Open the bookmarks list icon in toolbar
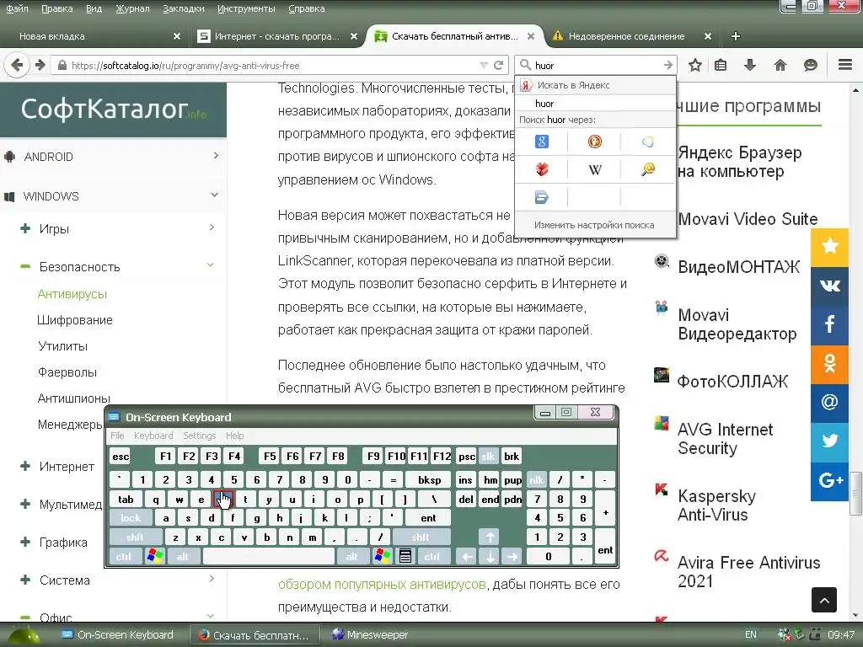 coord(721,66)
